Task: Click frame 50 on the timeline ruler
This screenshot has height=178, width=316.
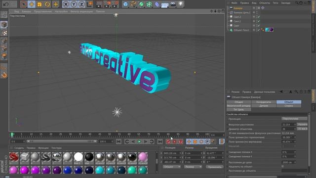Action: pyautogui.click(x=110, y=134)
